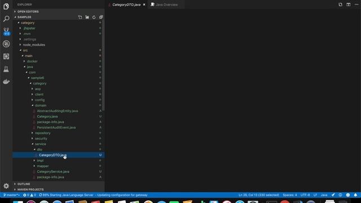Click the explorer vertical scrollbar
Viewport: 361px width, 203px height.
point(104,65)
